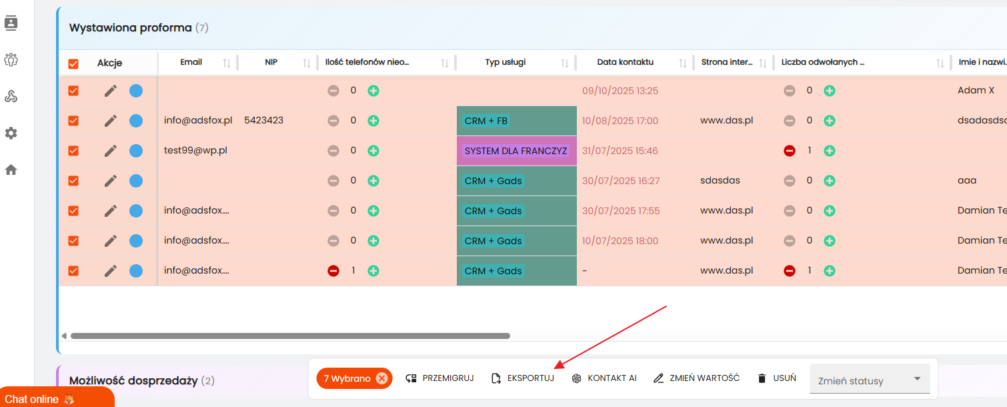Click the horizontal table scrollbar
The height and width of the screenshot is (407, 1007).
pyautogui.click(x=290, y=336)
